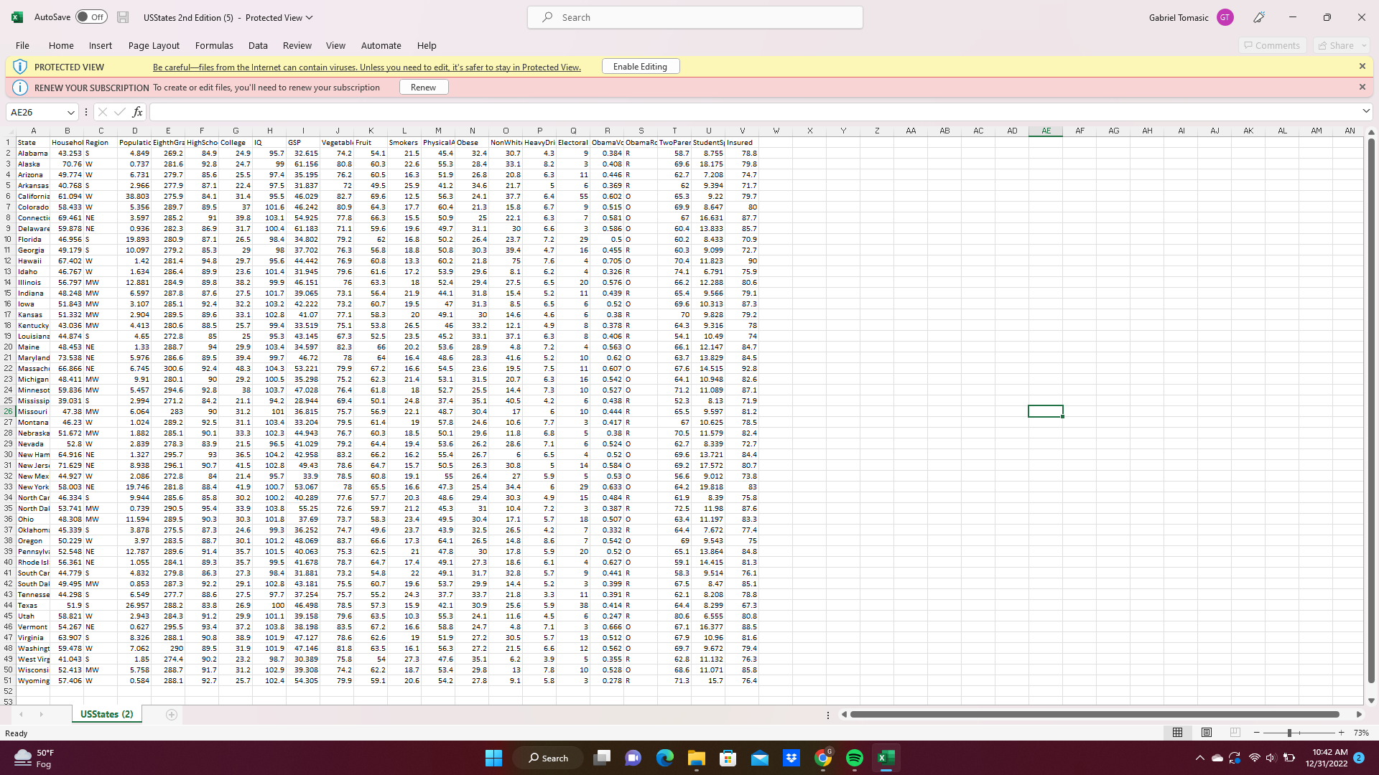The height and width of the screenshot is (775, 1379).
Task: Close the Renew Your Subscription bar
Action: tap(1362, 87)
